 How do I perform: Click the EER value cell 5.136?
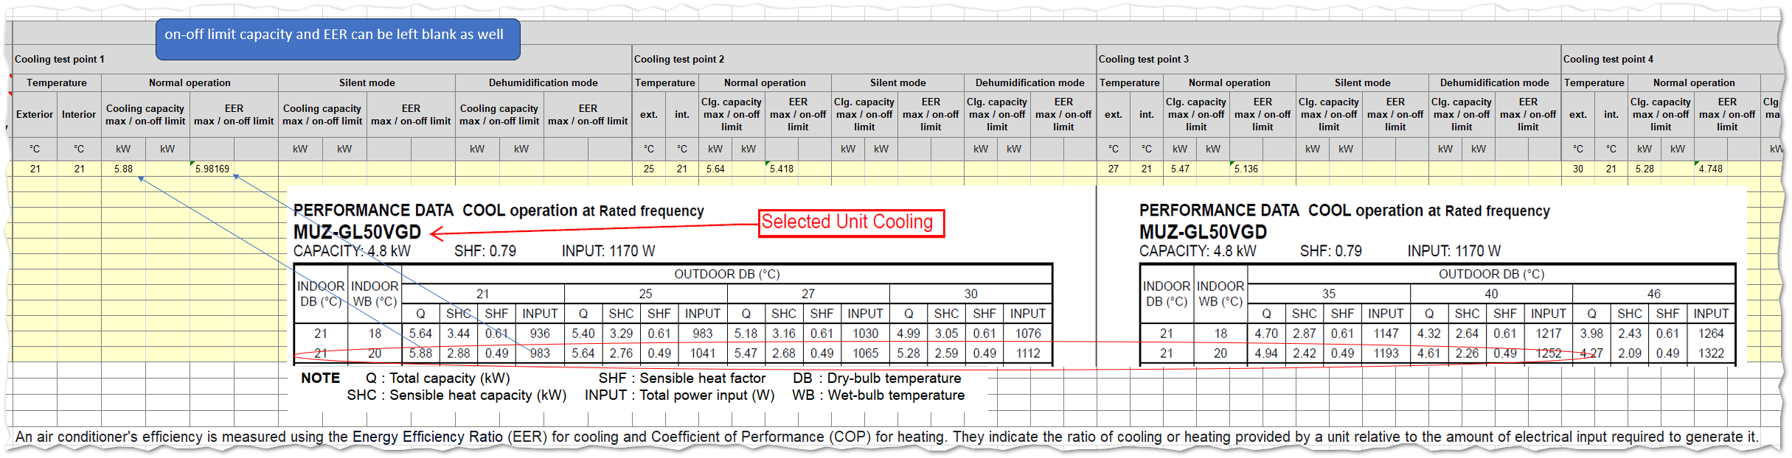[x=1246, y=169]
